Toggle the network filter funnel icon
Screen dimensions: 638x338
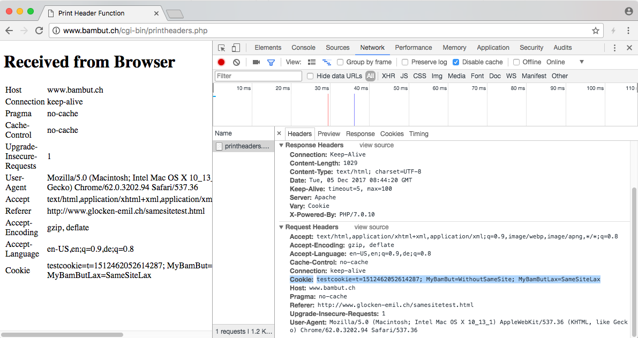pyautogui.click(x=271, y=62)
